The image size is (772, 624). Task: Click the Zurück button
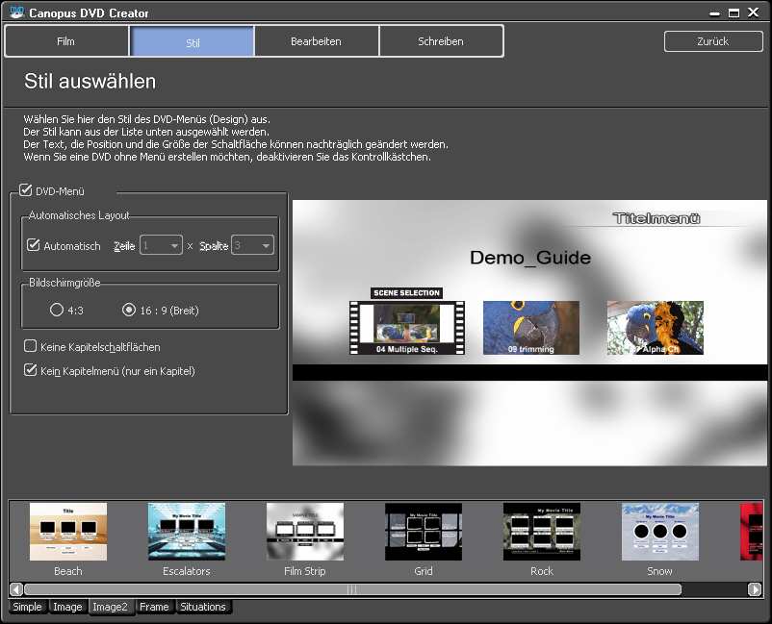(712, 41)
